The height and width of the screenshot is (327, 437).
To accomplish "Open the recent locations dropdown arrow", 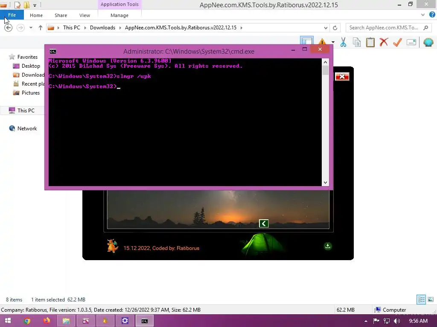I will pos(31,28).
